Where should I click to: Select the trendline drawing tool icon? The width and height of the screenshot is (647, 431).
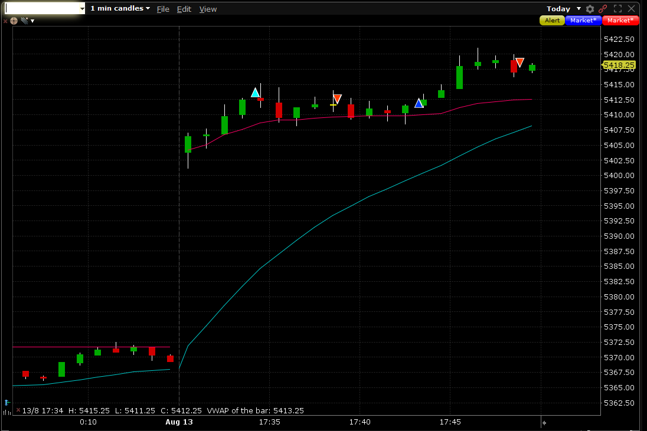point(24,21)
